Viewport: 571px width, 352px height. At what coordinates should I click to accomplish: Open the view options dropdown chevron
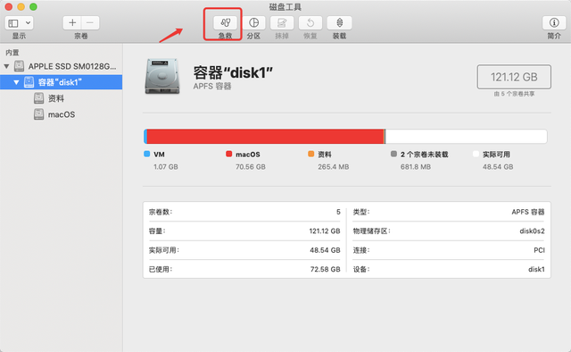point(28,23)
